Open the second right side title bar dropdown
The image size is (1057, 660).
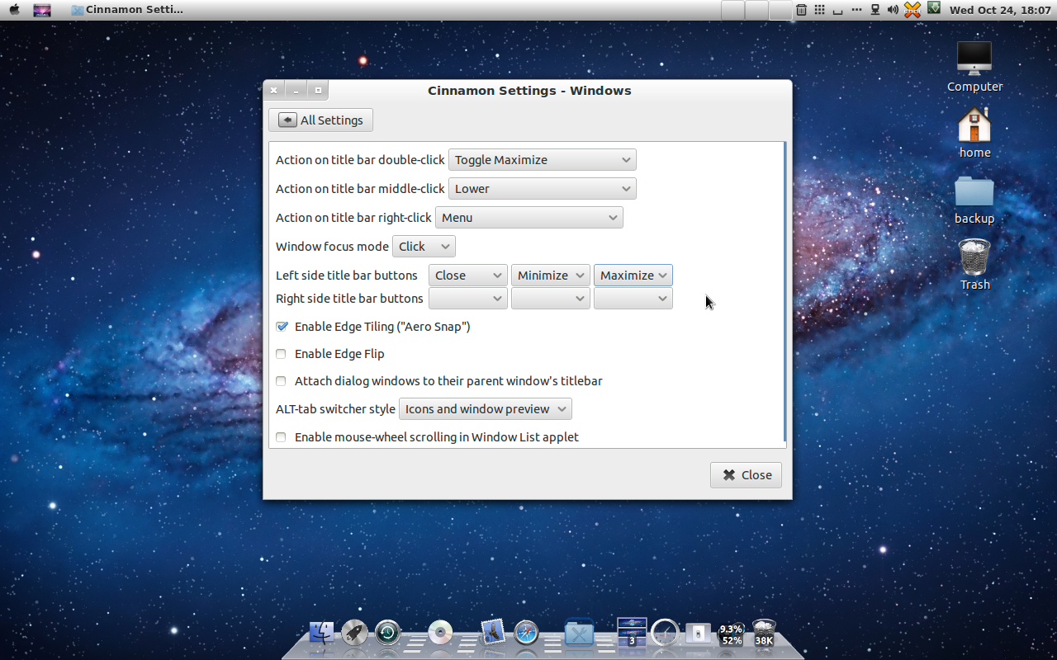[x=551, y=299]
